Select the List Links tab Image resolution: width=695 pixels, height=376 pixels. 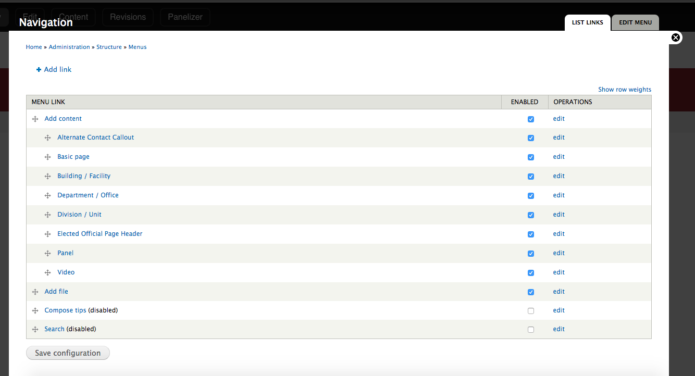coord(588,23)
